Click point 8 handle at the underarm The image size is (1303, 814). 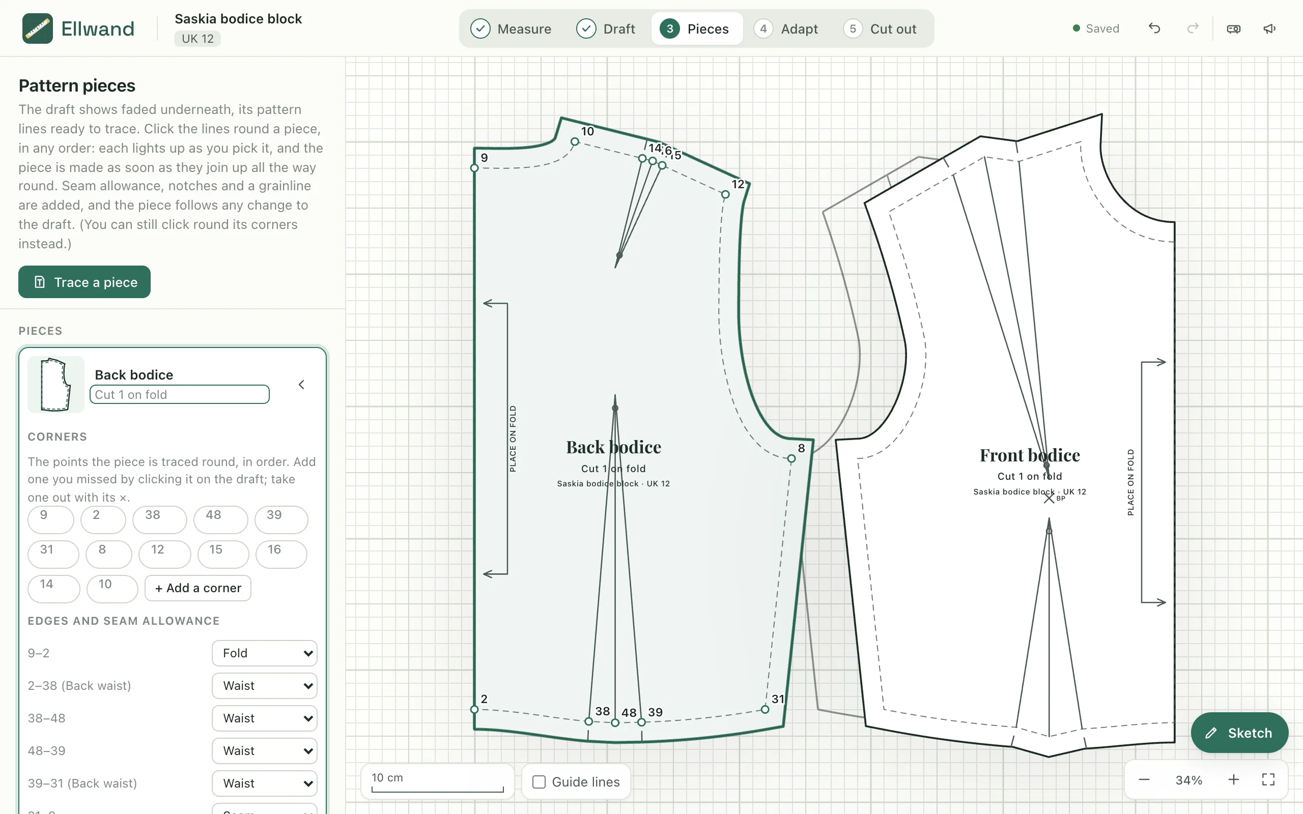click(x=791, y=459)
